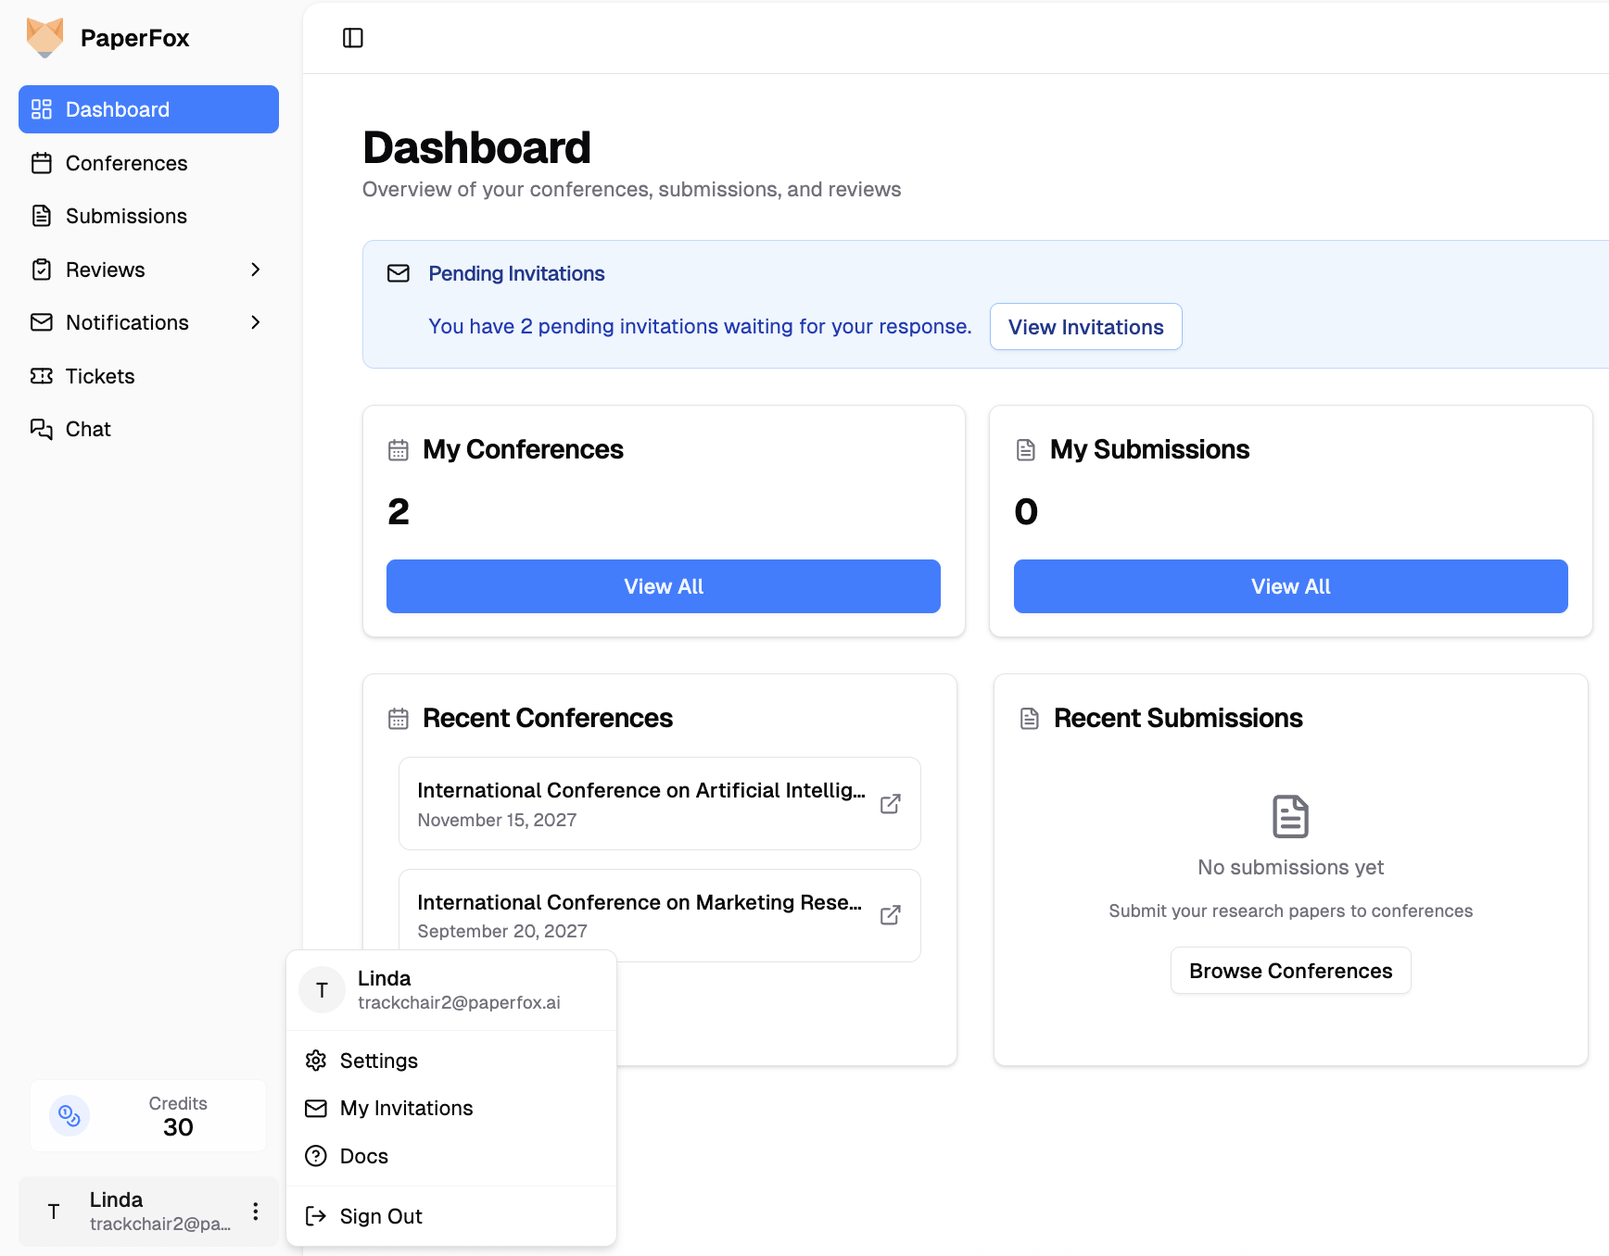
Task: Expand the Reviews submenu chevron
Action: pos(256,270)
